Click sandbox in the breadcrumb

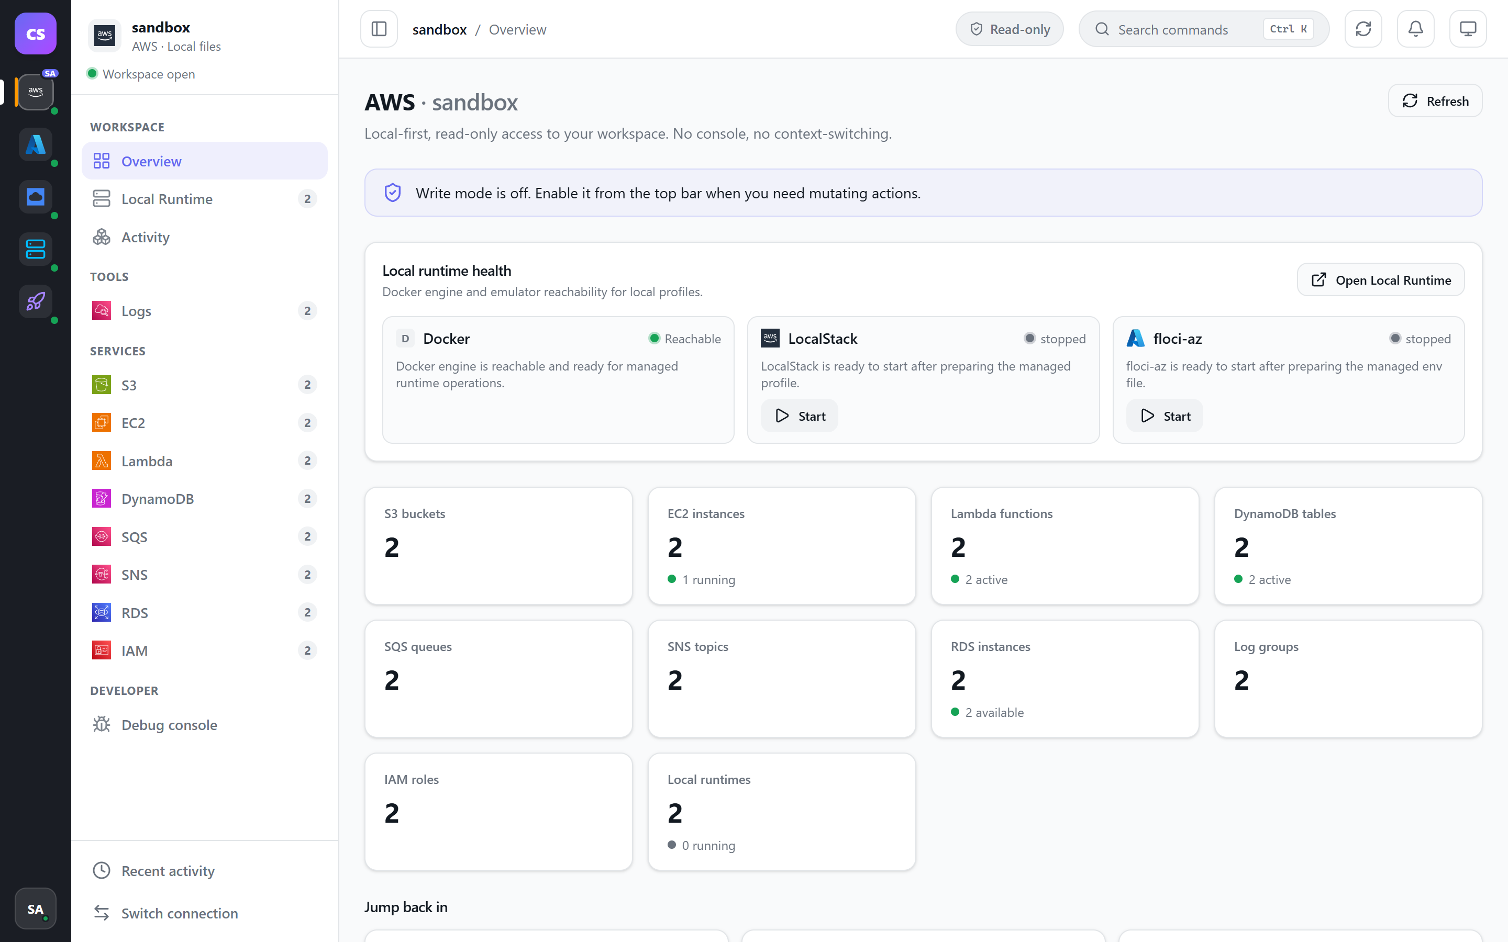(x=439, y=29)
